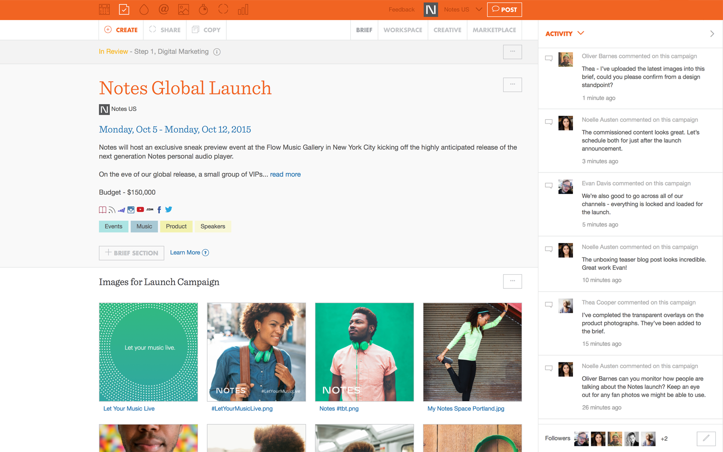Select the analytics bar chart icon

click(x=243, y=9)
